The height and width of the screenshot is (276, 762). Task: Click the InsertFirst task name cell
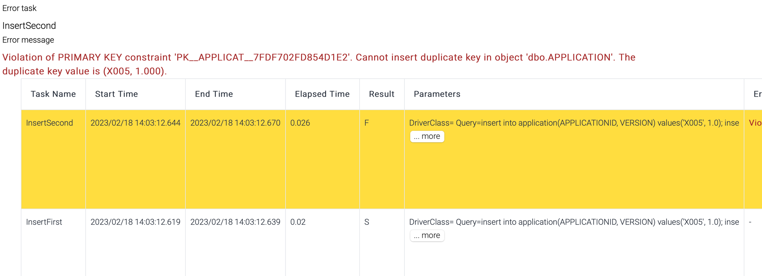click(x=44, y=222)
